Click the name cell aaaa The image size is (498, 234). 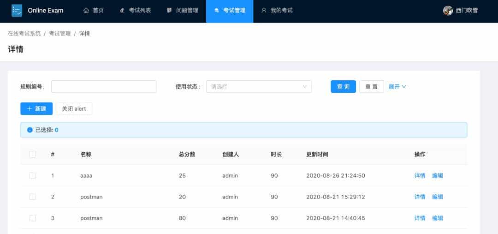click(x=86, y=175)
